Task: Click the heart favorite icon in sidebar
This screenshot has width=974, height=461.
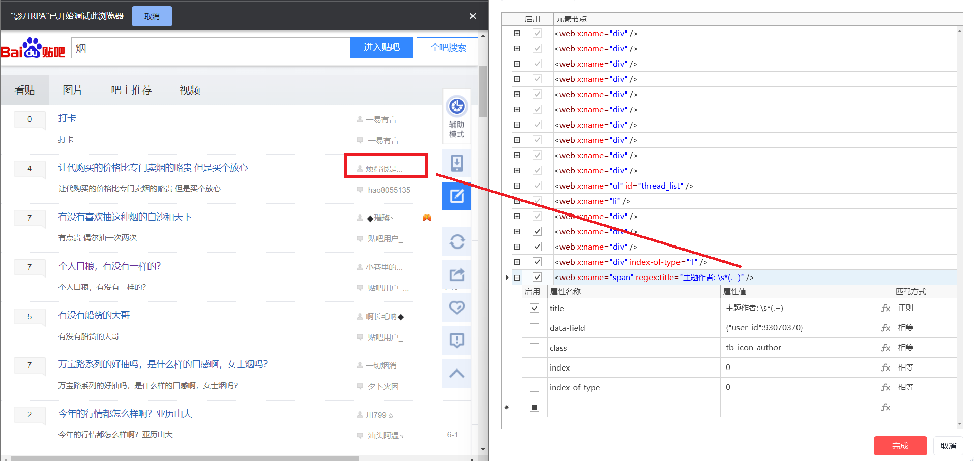Action: point(457,308)
